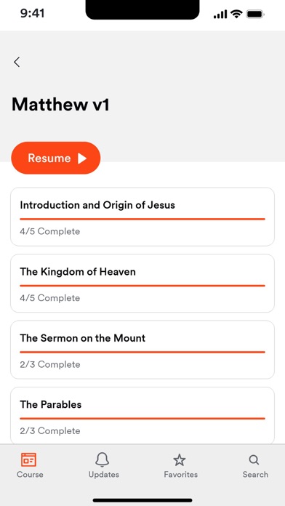Resume the Matthew v1 course

click(x=56, y=158)
